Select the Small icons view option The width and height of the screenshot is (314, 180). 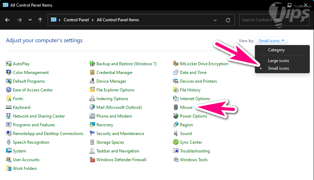[278, 68]
